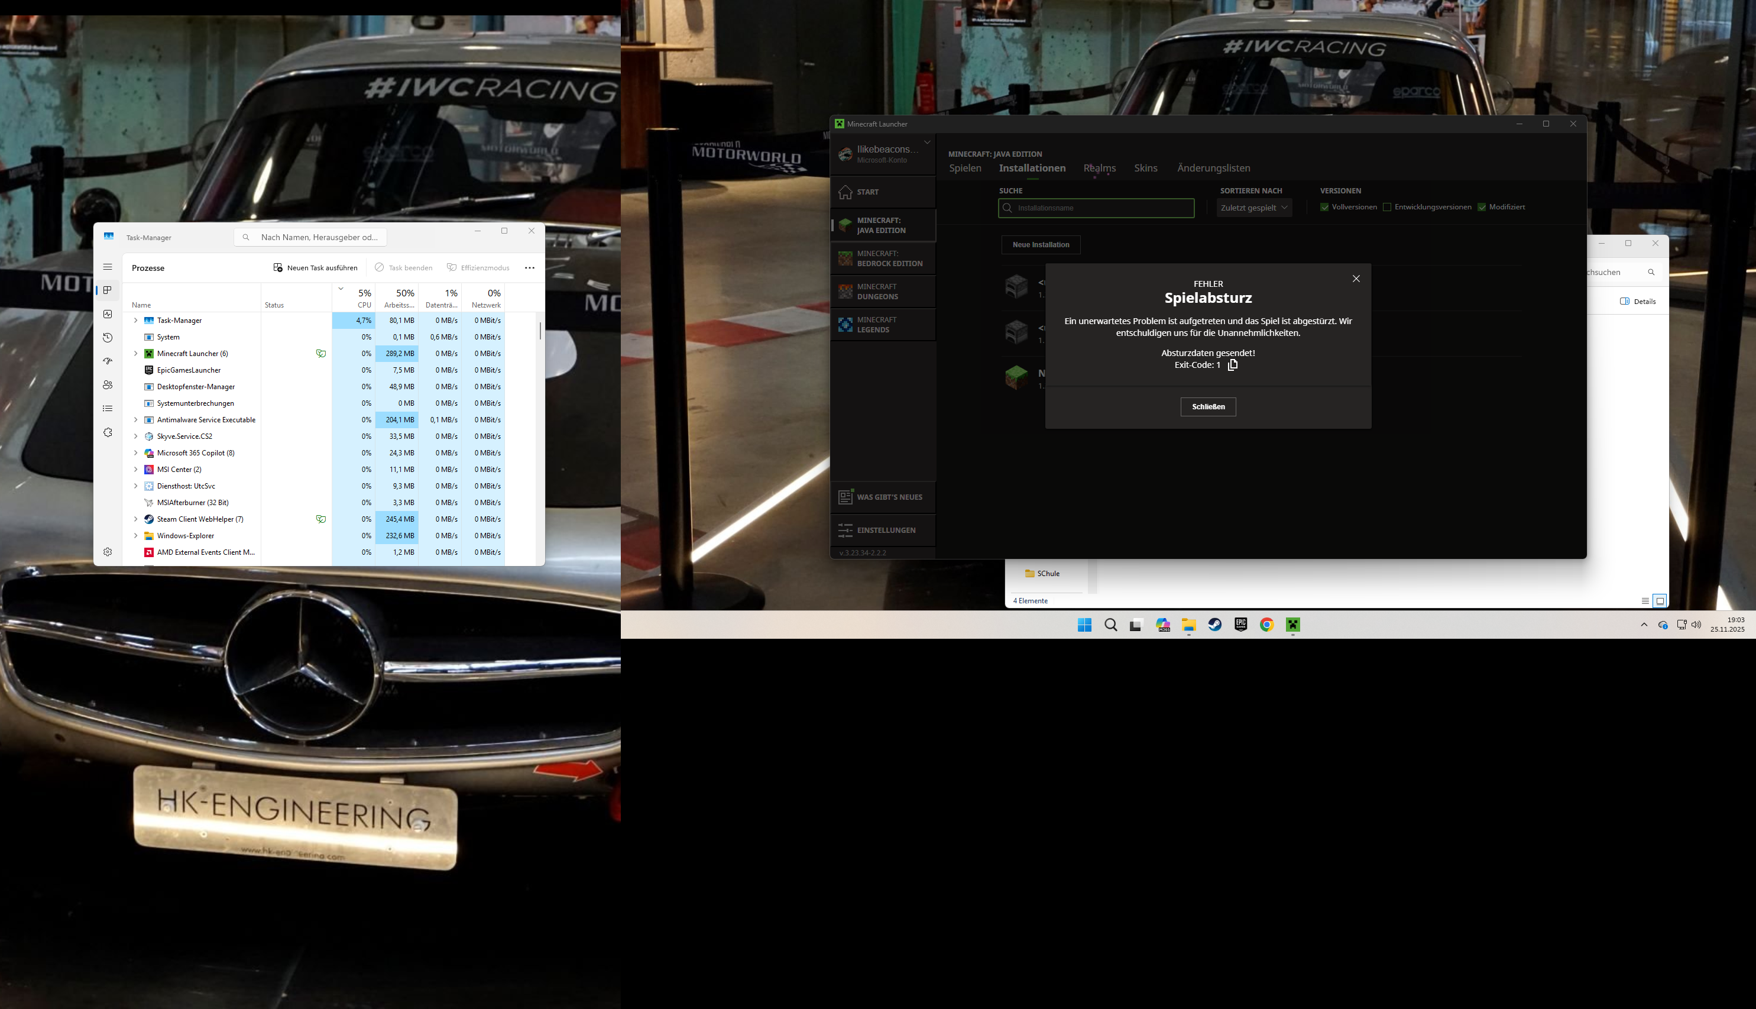Switch to the Skins tab
The width and height of the screenshot is (1756, 1009).
(x=1145, y=169)
